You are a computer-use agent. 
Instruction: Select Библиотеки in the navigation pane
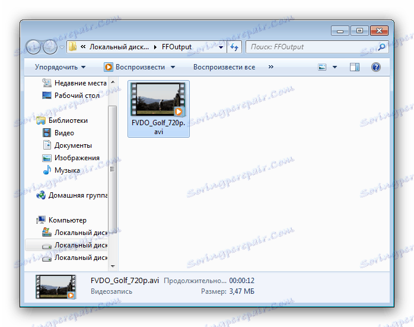(x=68, y=120)
